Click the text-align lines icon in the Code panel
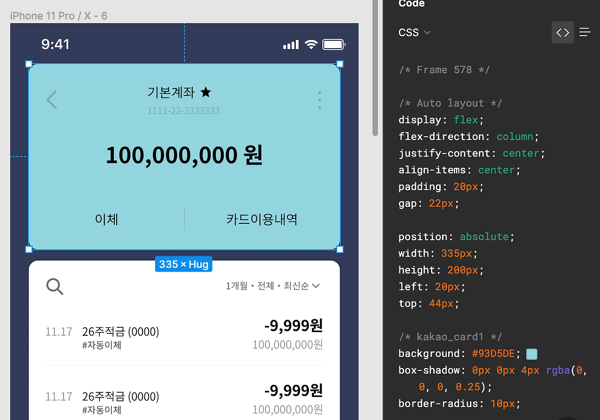Image resolution: width=600 pixels, height=420 pixels. click(585, 32)
